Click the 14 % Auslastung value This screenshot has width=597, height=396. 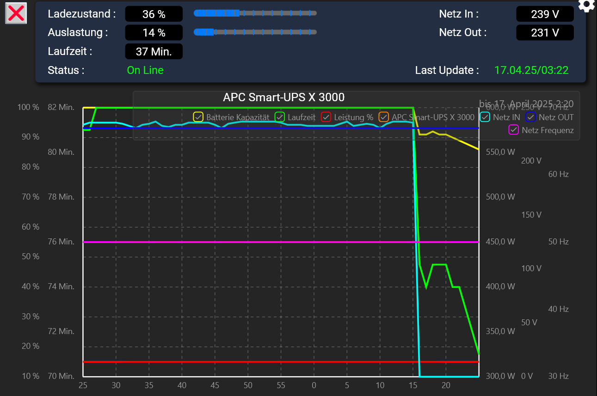click(154, 33)
